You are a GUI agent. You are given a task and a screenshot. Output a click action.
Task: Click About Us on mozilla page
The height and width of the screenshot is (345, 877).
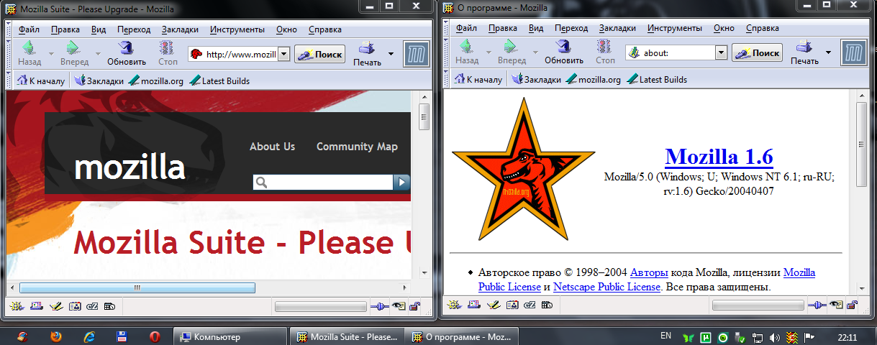coord(272,146)
